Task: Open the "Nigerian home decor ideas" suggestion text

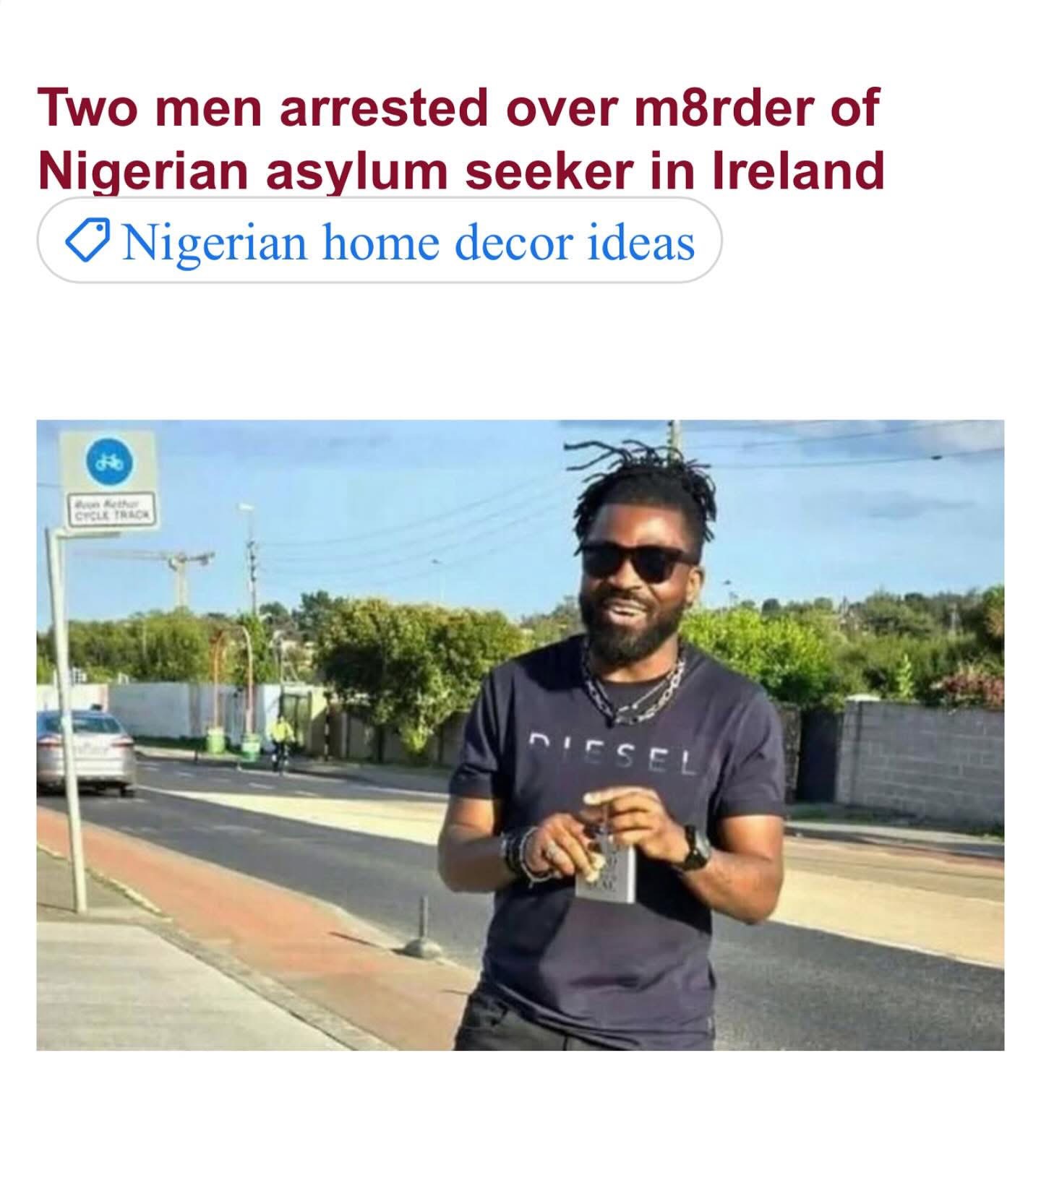Action: coord(408,241)
